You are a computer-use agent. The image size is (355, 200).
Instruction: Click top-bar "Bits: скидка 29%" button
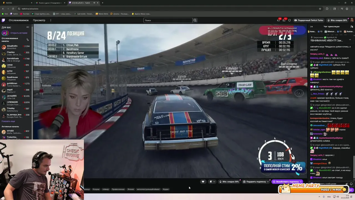[337, 20]
